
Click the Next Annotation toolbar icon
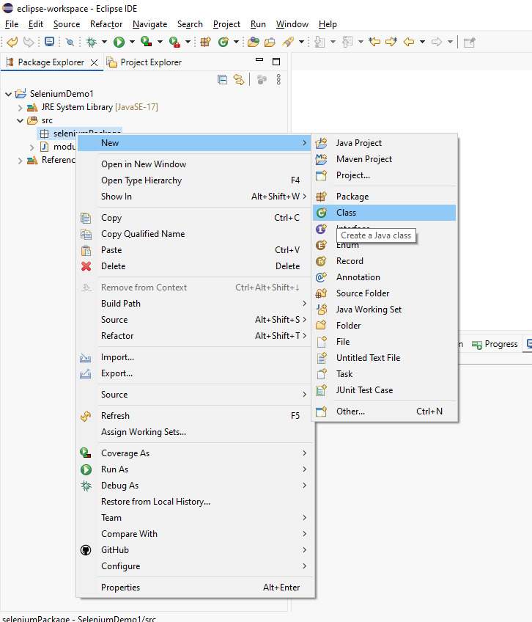tap(319, 42)
